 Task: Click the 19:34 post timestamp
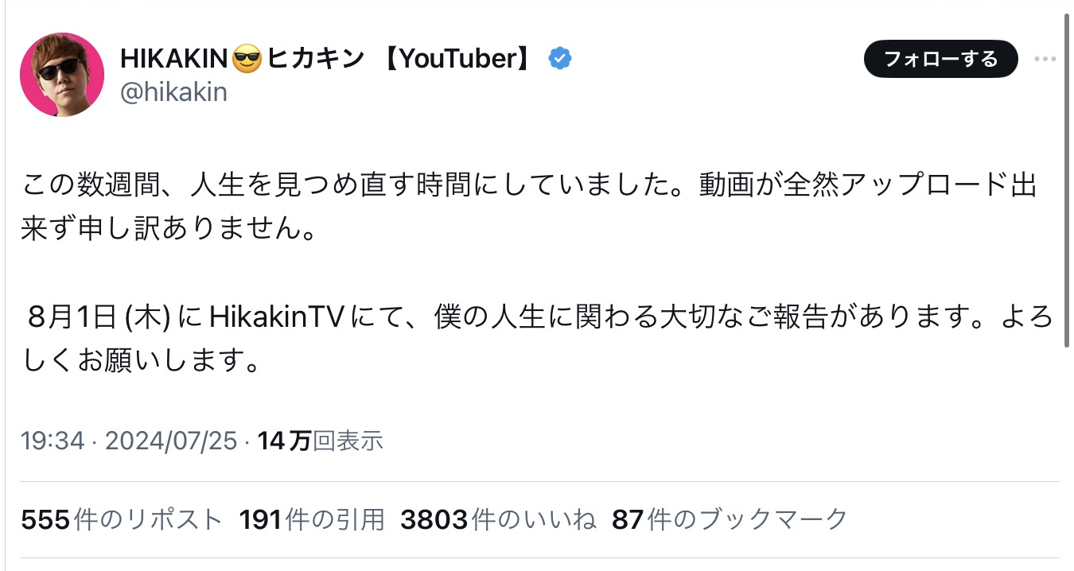point(53,441)
